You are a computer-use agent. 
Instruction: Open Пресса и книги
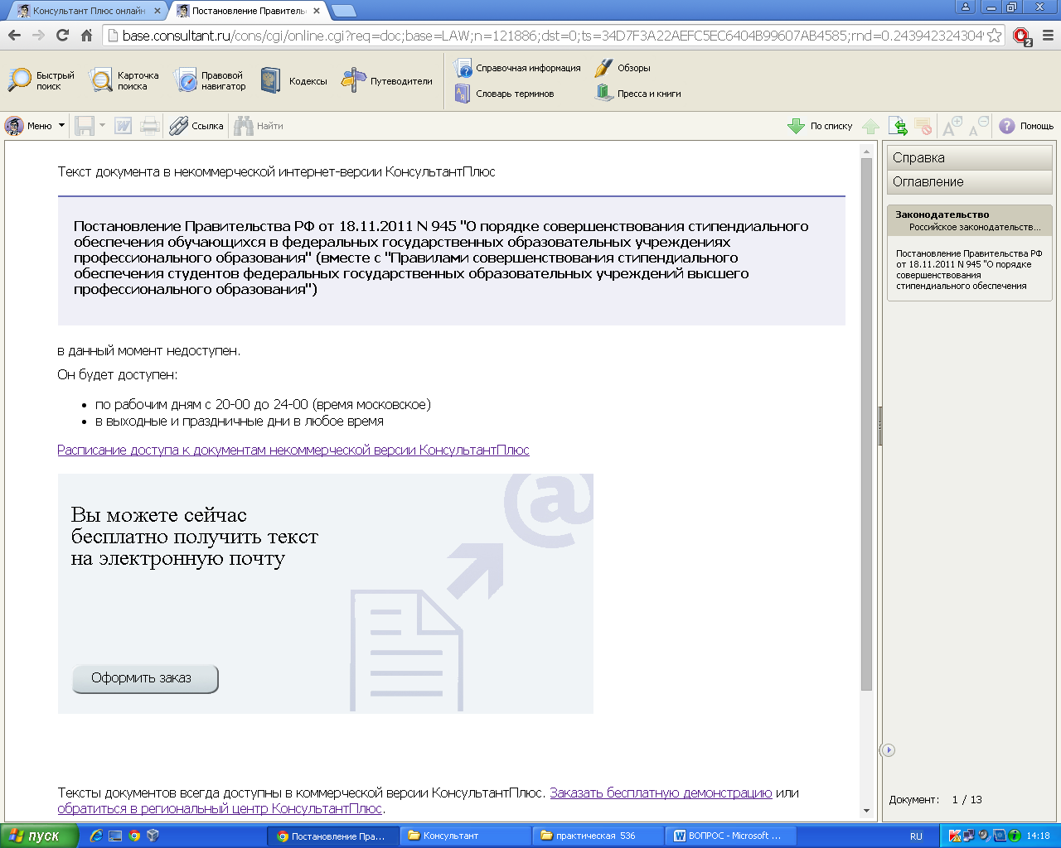638,94
